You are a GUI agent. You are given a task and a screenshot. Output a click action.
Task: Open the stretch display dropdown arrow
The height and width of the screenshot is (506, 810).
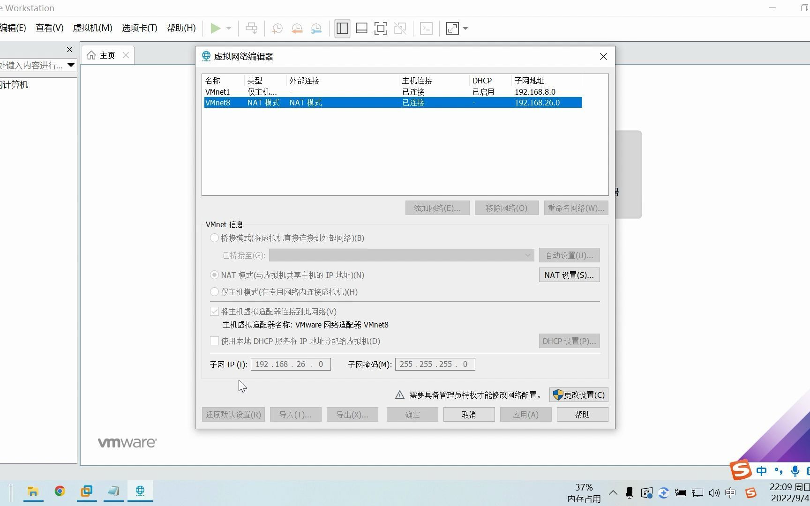coord(465,29)
